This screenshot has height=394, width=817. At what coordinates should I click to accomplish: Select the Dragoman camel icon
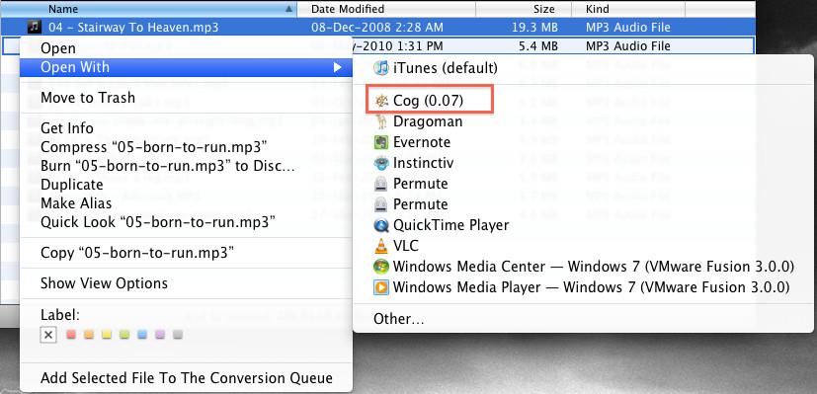(x=381, y=121)
